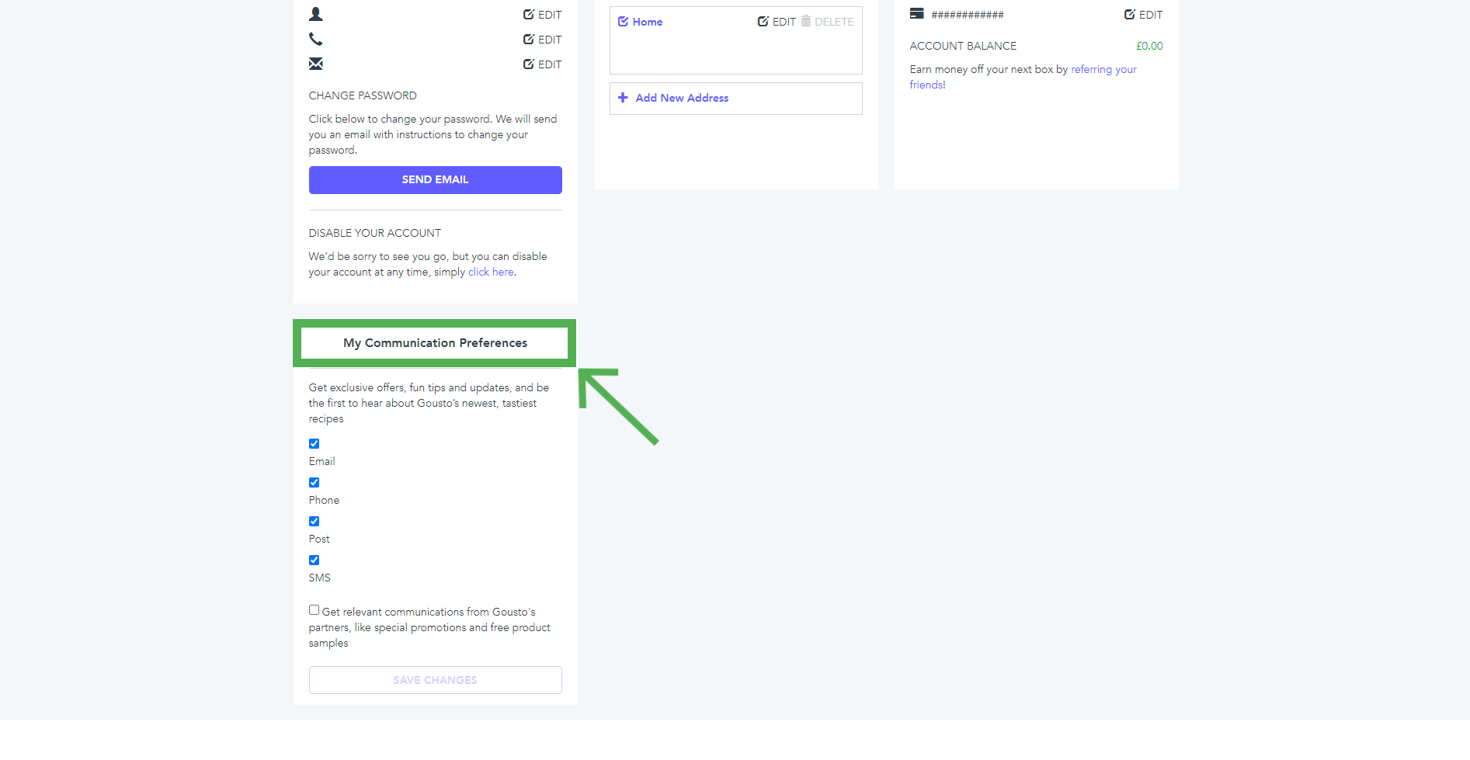Uncheck the SMS communication checkbox
Image resolution: width=1470 pixels, height=760 pixels.
point(315,560)
